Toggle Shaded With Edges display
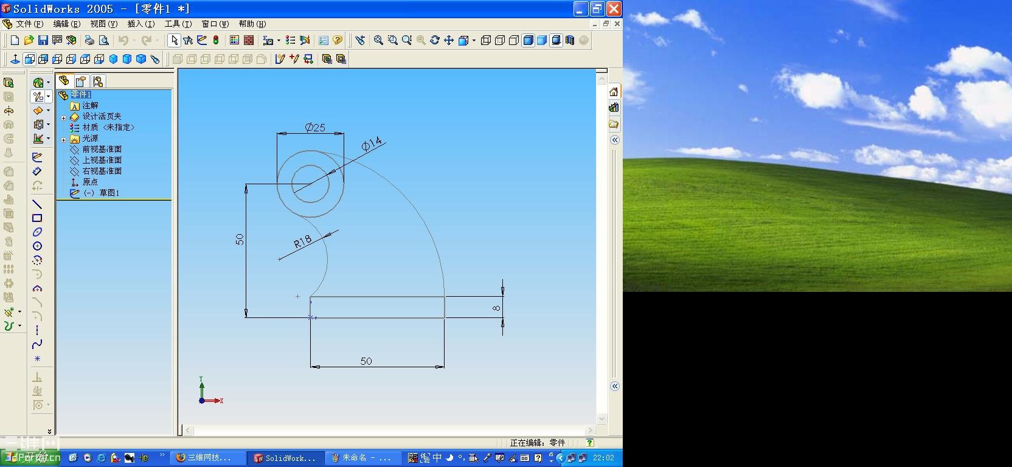 point(528,40)
